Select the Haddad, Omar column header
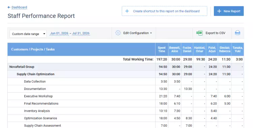The image size is (253, 128). 200,49
